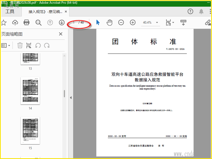Click the scrolling mode keyboard icon

pos(183,23)
